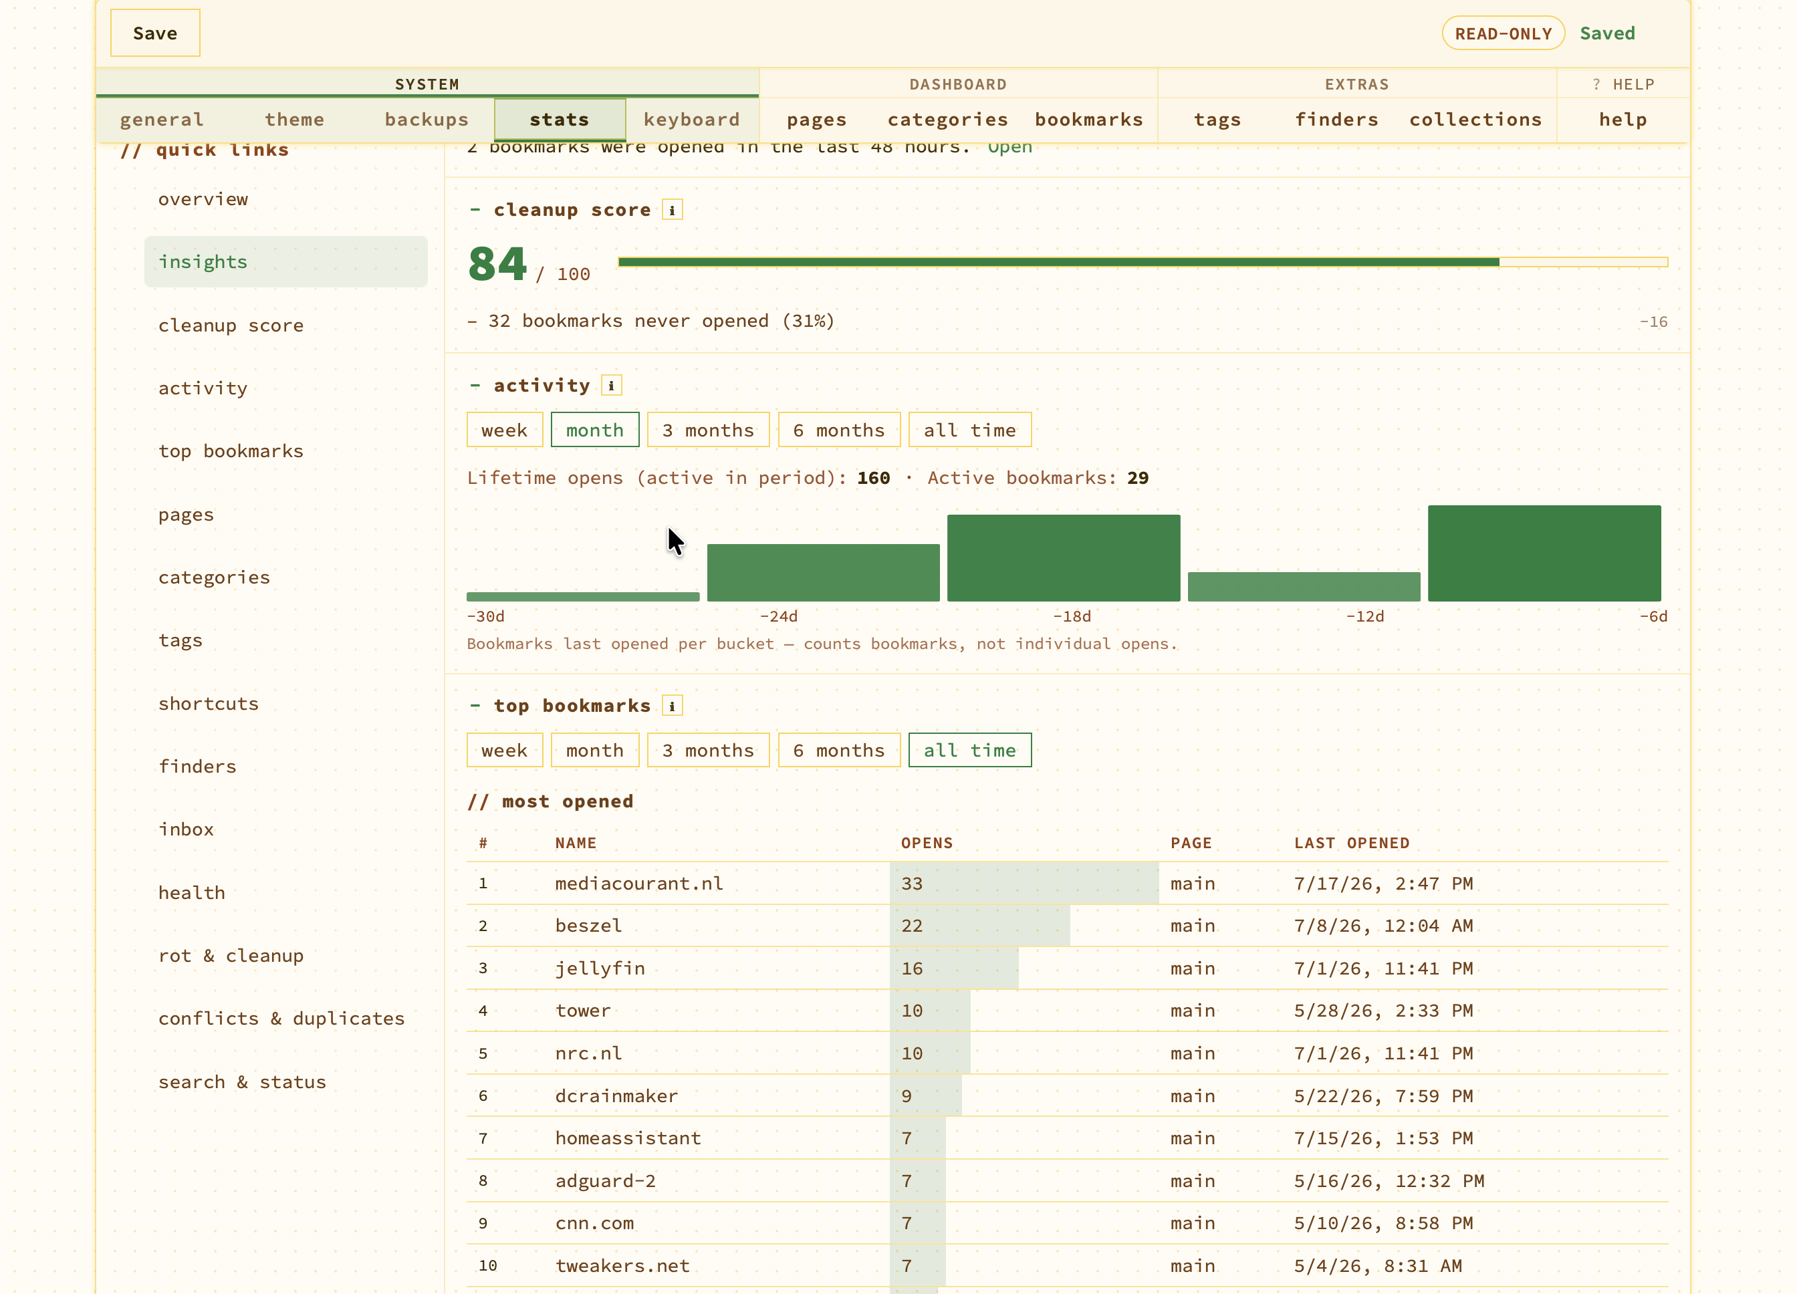This screenshot has height=1294, width=1797.
Task: Jump to rot & cleanup quick link
Action: click(231, 956)
